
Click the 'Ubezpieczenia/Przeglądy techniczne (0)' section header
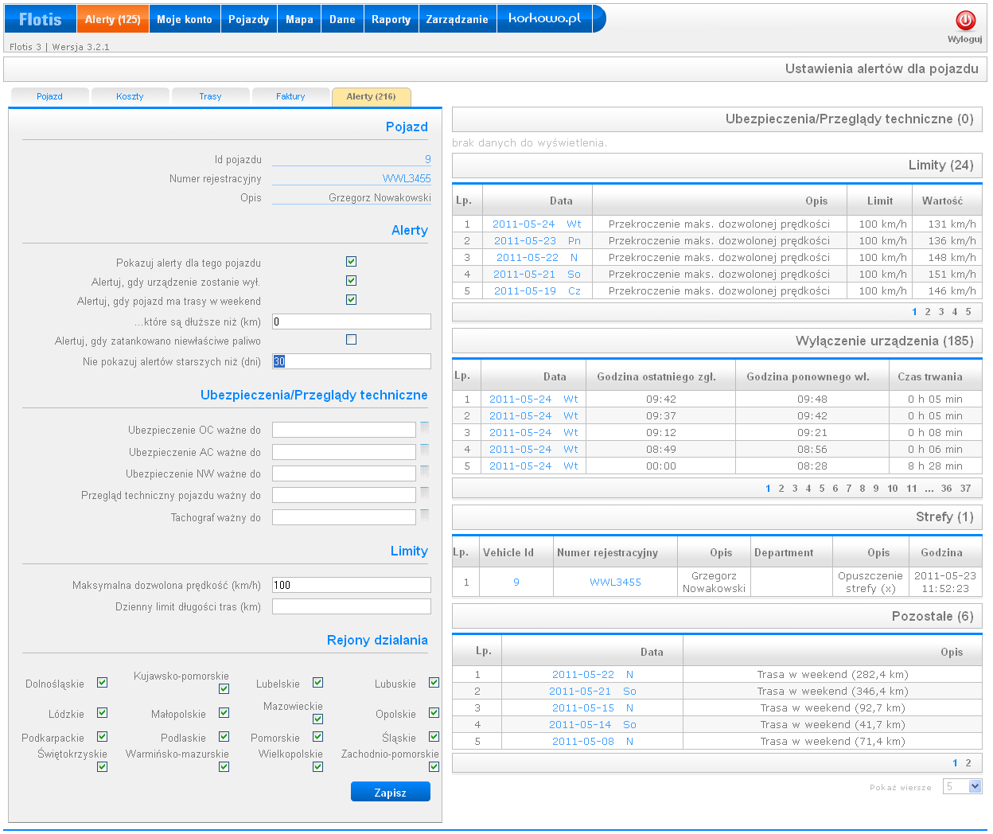click(x=717, y=119)
